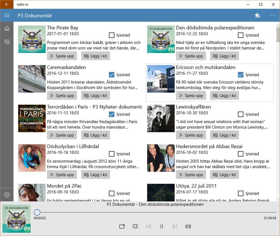Click the back arrow in title bar
Viewport: 280px width, 236px height.
tap(7, 4)
